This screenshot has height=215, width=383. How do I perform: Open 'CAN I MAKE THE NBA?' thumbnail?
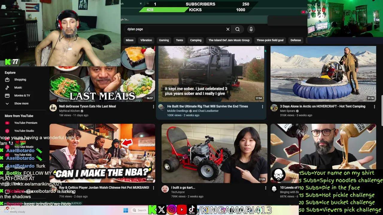click(102, 153)
